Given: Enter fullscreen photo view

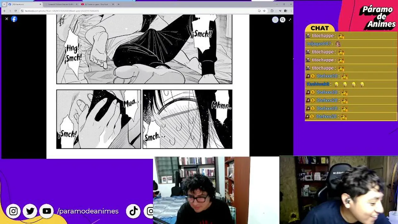Looking at the screenshot, I should coord(290,20).
